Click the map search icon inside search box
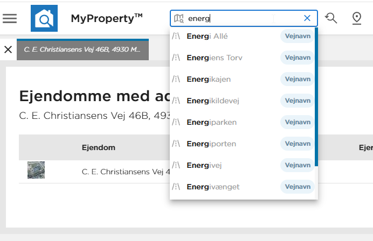Screen dimensions: 373x241 pyautogui.click(x=178, y=18)
